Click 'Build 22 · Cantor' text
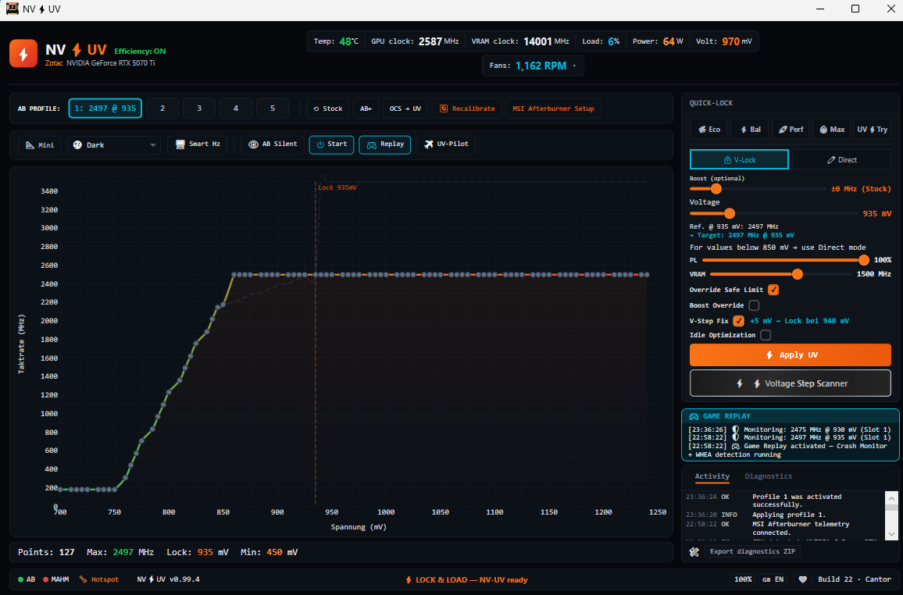 (855, 579)
